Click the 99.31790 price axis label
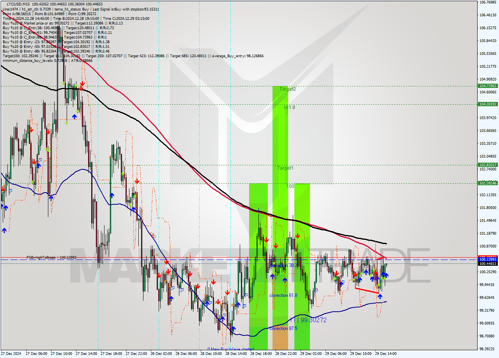The height and width of the screenshot is (358, 499). (x=488, y=310)
